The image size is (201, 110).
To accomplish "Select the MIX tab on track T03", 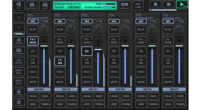I will (87, 21).
